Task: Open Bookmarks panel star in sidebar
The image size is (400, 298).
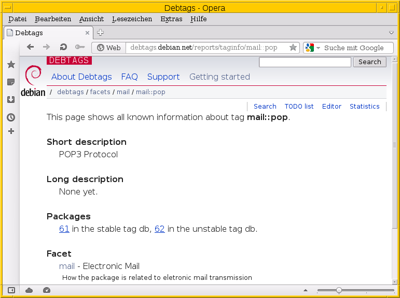Action: click(11, 65)
